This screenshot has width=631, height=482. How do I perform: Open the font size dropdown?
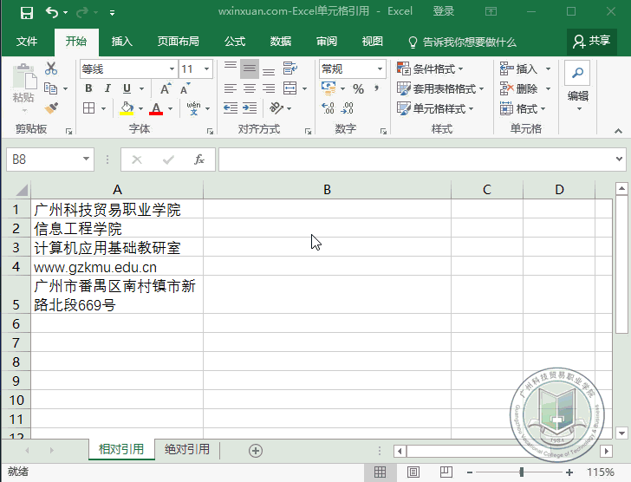coord(206,68)
